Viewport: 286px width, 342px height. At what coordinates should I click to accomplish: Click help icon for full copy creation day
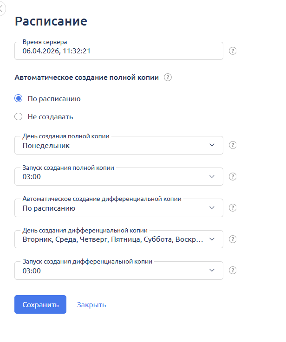[233, 145]
